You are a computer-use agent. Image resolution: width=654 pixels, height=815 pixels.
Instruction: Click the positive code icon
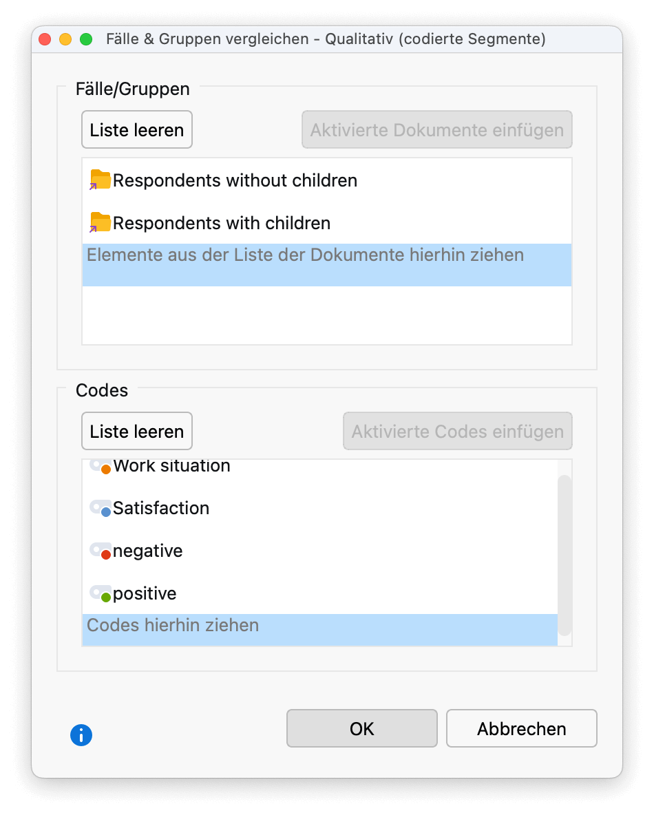click(101, 594)
